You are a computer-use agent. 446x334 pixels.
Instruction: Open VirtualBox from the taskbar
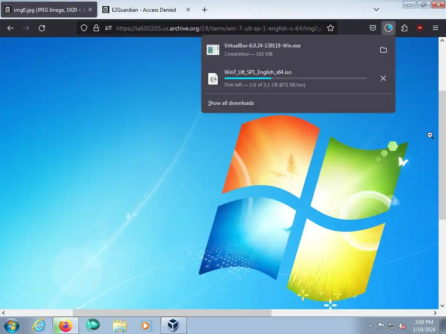[x=173, y=325]
